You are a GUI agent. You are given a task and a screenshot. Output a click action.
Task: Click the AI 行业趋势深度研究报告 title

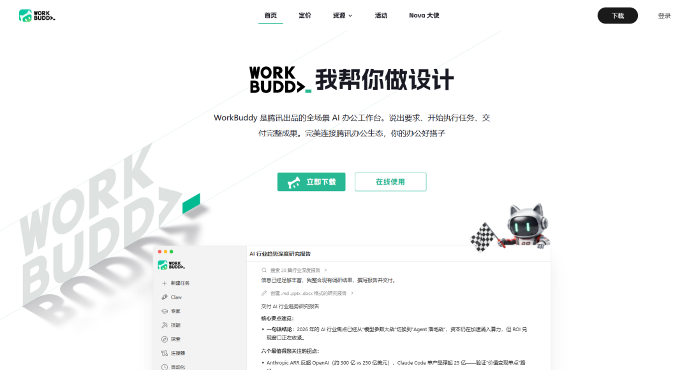[280, 254]
